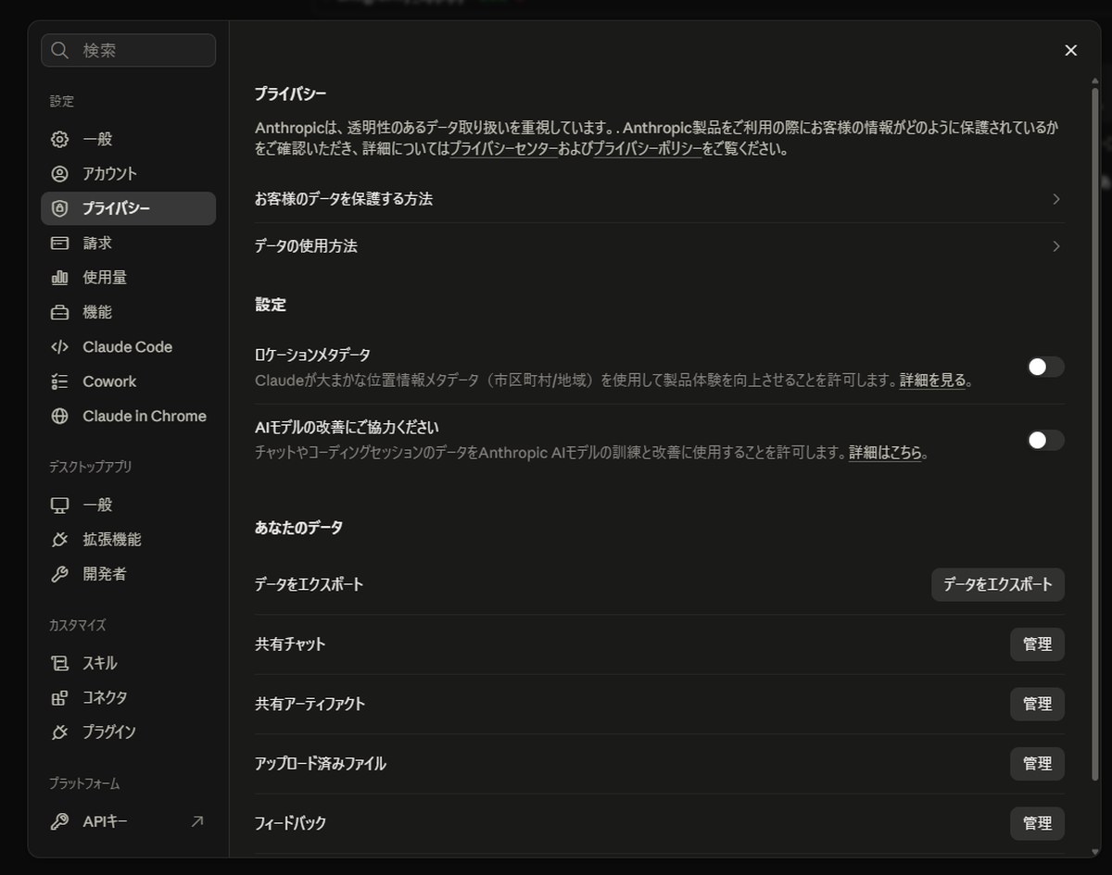Open the プライバシーポリシー link
1112x875 pixels.
coord(648,148)
